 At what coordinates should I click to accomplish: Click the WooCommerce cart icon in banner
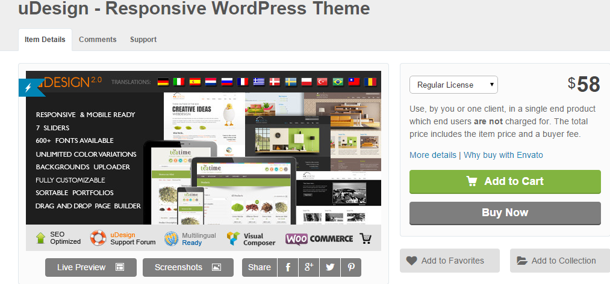[366, 238]
